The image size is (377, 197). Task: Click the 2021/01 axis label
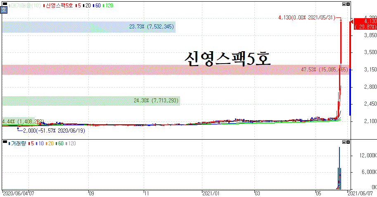(x=211, y=193)
